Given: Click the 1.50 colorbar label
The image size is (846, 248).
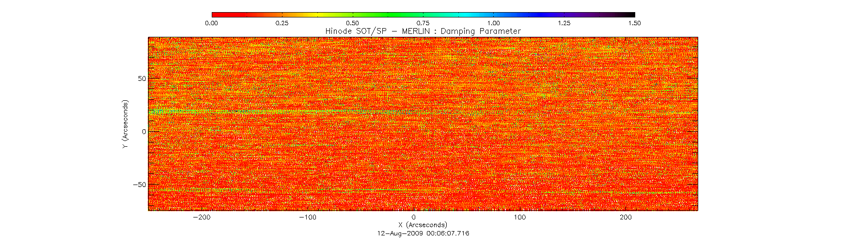Looking at the screenshot, I should [634, 23].
